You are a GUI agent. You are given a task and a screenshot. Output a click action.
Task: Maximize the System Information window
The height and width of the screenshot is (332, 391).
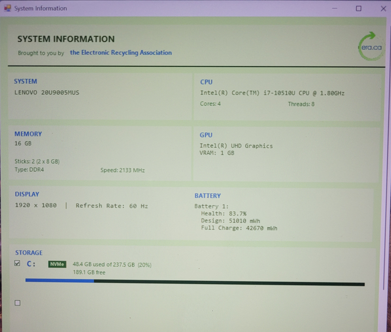(x=359, y=9)
